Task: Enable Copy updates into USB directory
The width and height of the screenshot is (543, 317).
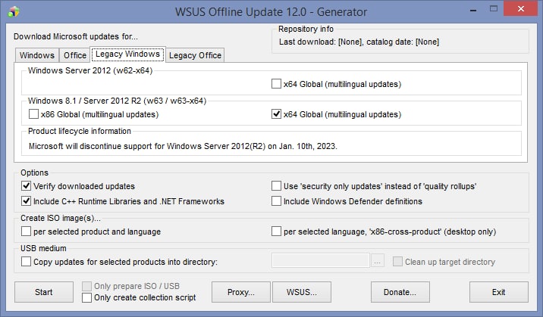Action: [27, 262]
